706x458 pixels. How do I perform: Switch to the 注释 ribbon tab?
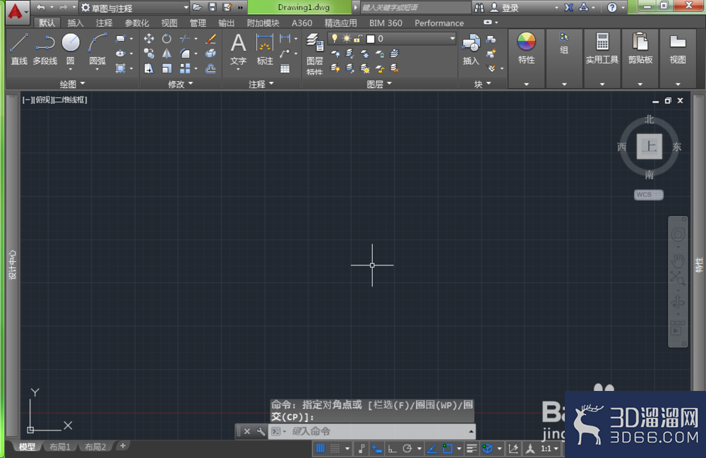point(104,23)
